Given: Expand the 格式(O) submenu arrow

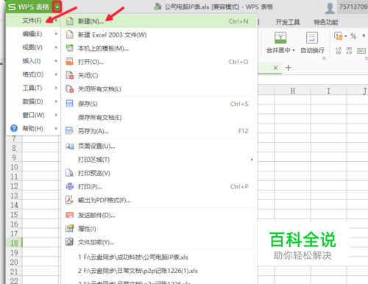Looking at the screenshot, I should pos(56,74).
